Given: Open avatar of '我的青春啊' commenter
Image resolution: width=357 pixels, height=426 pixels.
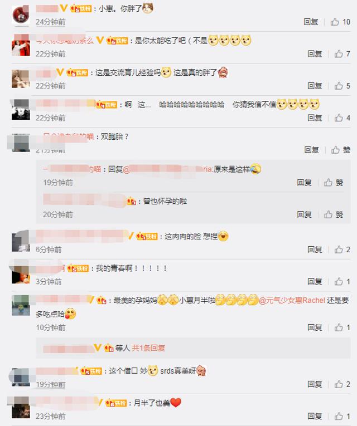Looking at the screenshot, I should [x=21, y=275].
